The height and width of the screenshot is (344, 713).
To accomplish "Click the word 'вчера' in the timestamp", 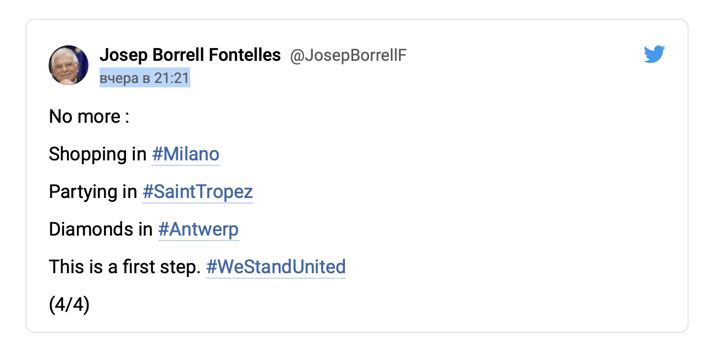I will (x=118, y=79).
